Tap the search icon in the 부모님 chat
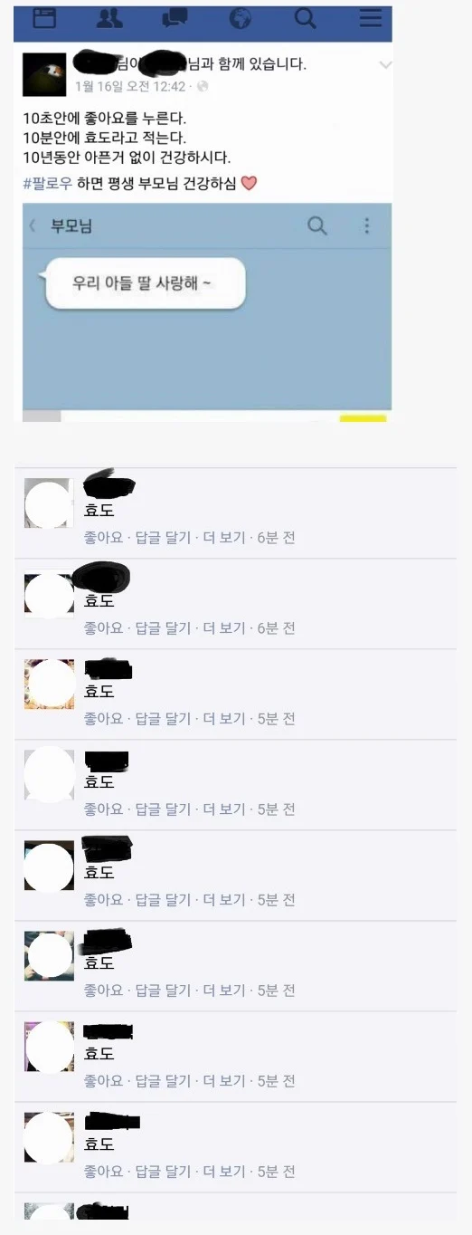Viewport: 472px width, 1235px height. coord(317,225)
